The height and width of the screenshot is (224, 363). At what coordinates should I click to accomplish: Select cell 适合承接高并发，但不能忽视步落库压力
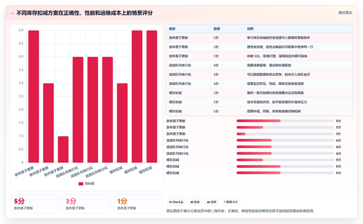[x=277, y=102]
